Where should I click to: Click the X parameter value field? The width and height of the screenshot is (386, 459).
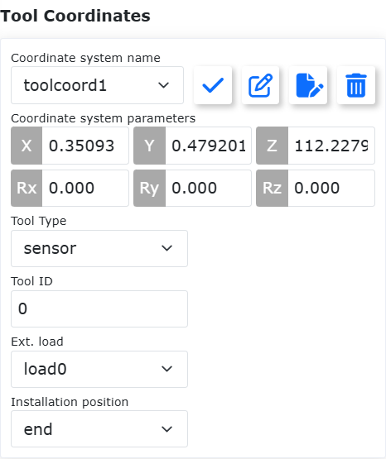point(85,146)
